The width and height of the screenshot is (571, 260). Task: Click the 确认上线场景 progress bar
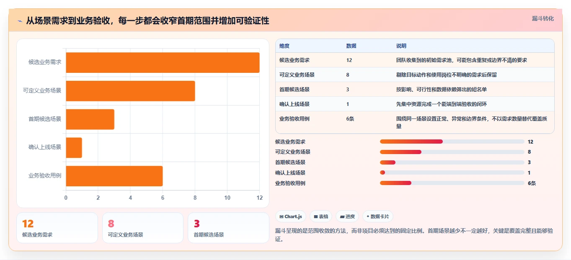pos(452,172)
